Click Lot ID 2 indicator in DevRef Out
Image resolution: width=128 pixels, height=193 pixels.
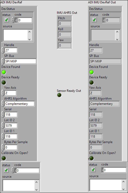pos(96,126)
